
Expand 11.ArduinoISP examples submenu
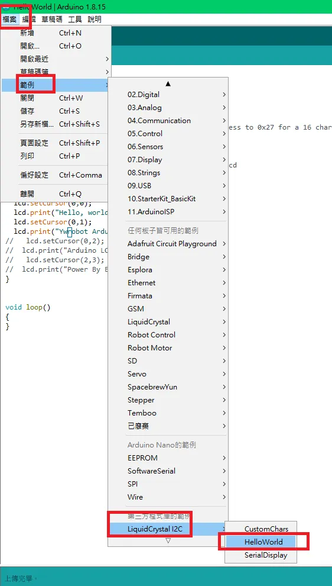168,211
